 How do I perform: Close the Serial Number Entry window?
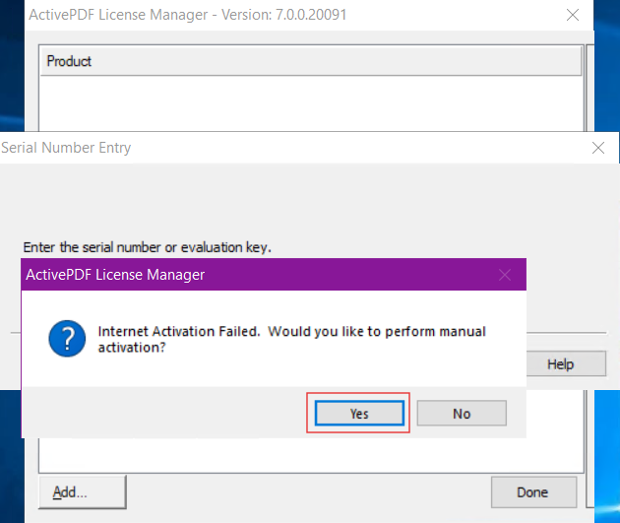coord(598,148)
